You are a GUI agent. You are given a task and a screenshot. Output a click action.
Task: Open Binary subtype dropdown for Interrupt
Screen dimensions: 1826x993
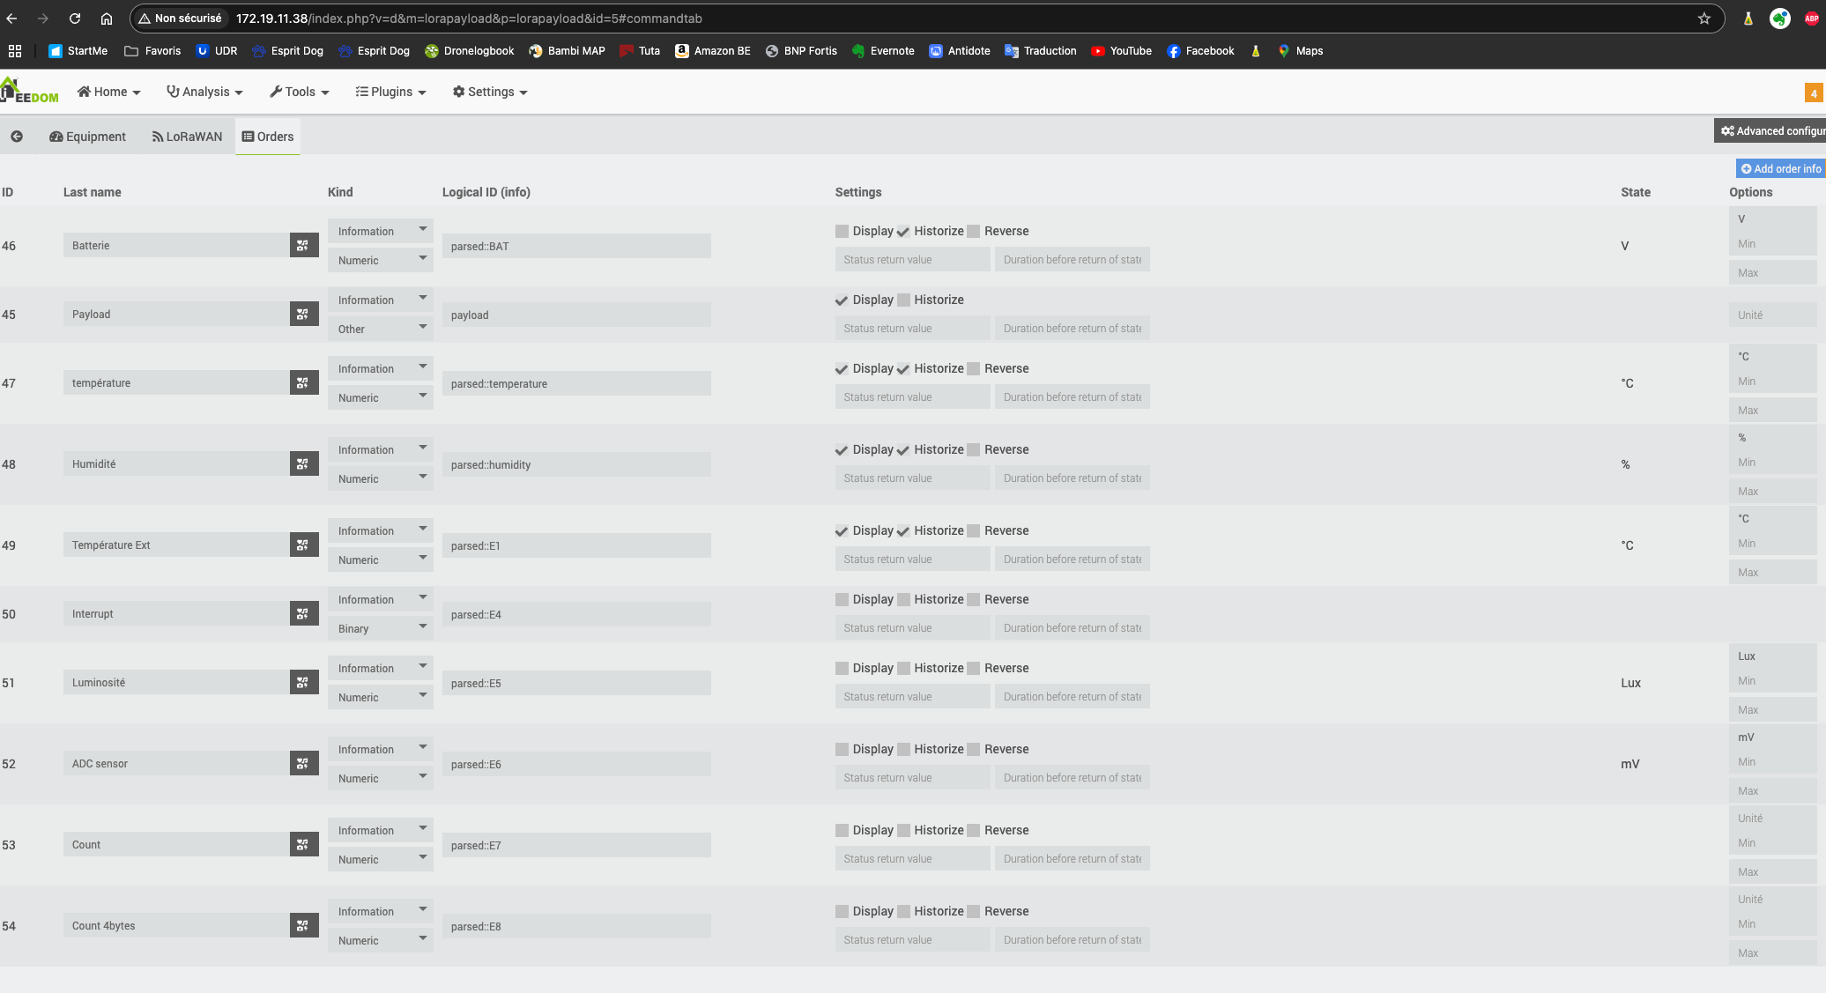pos(380,629)
